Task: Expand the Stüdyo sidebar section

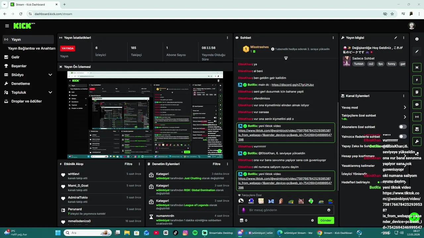Action: pos(50,75)
